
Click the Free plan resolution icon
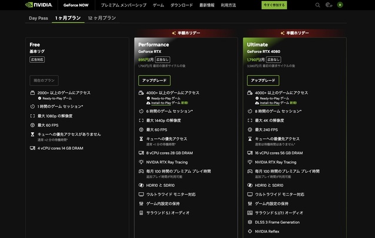[x=32, y=116]
